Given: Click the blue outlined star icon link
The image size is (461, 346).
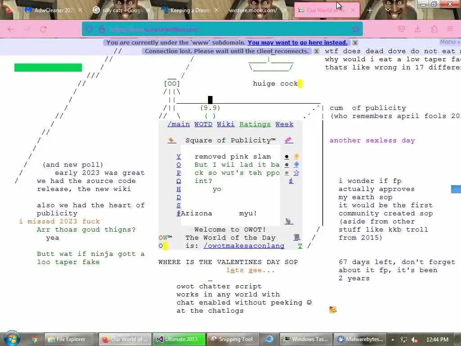Looking at the screenshot, I should [x=296, y=173].
